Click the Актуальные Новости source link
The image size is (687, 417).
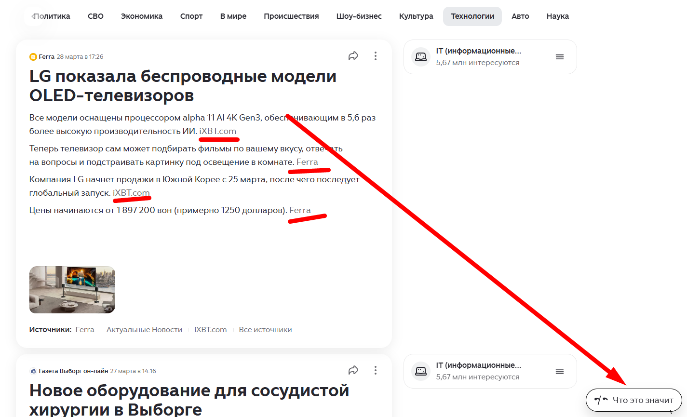[144, 329]
